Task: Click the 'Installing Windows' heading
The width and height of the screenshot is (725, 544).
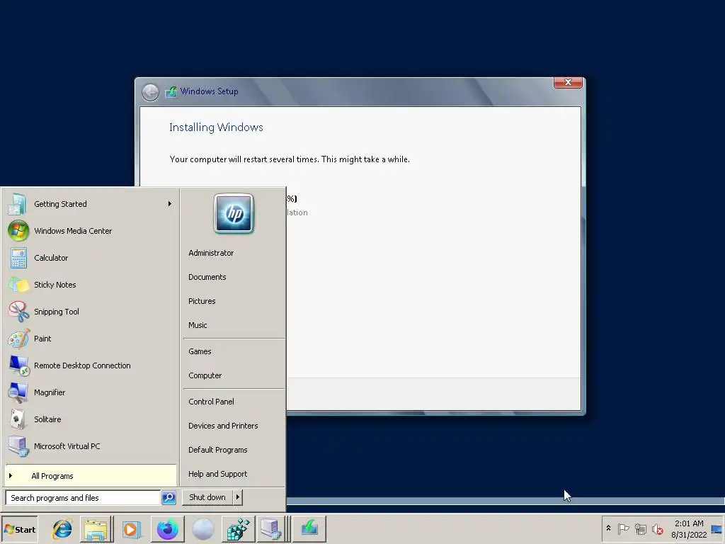Action: [216, 127]
